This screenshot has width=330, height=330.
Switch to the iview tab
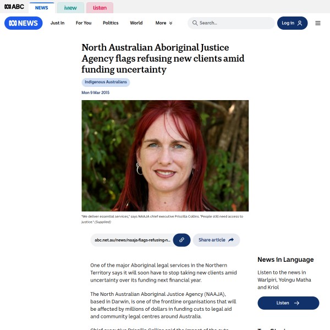[x=70, y=8]
